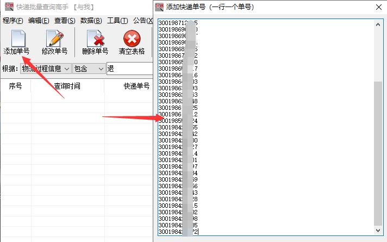This screenshot has height=242, width=387.
Task: Click the 修改单号 pencil icon
Action: coord(55,39)
